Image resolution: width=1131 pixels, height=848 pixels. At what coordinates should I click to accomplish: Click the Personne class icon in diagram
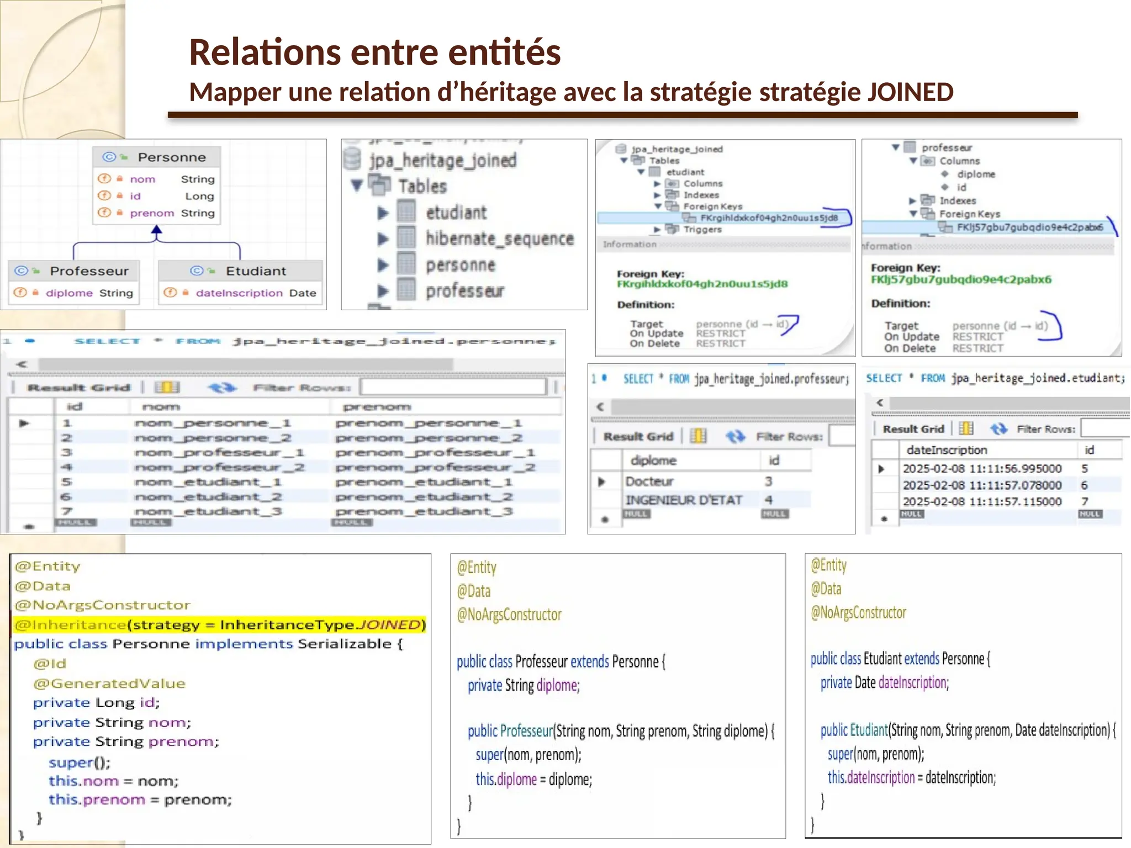tap(109, 157)
